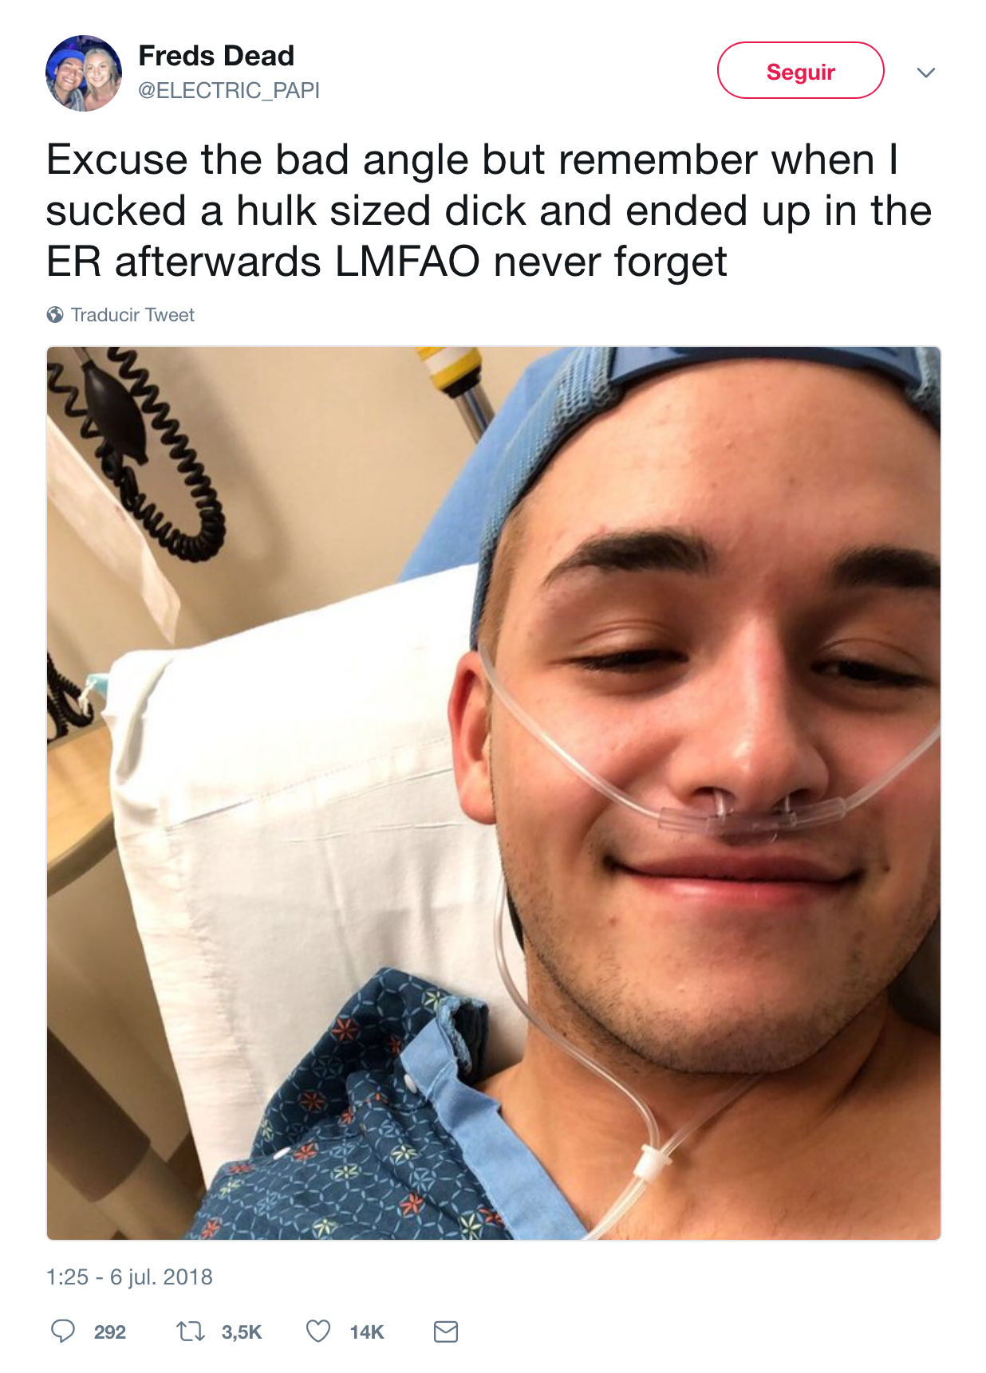The width and height of the screenshot is (986, 1373).
Task: Like the tweet with the heart icon
Action: [318, 1331]
